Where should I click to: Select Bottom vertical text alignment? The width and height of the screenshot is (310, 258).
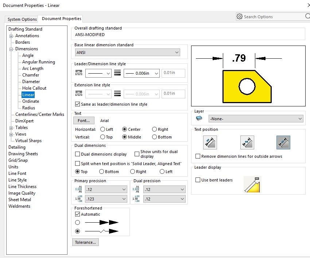(x=154, y=137)
